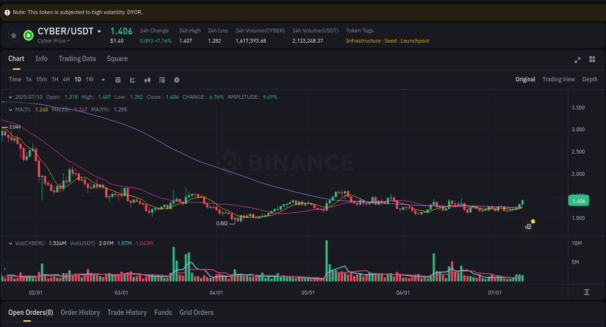Open the date range picker icon
Image resolution: width=606 pixels, height=327 pixels.
point(118,79)
